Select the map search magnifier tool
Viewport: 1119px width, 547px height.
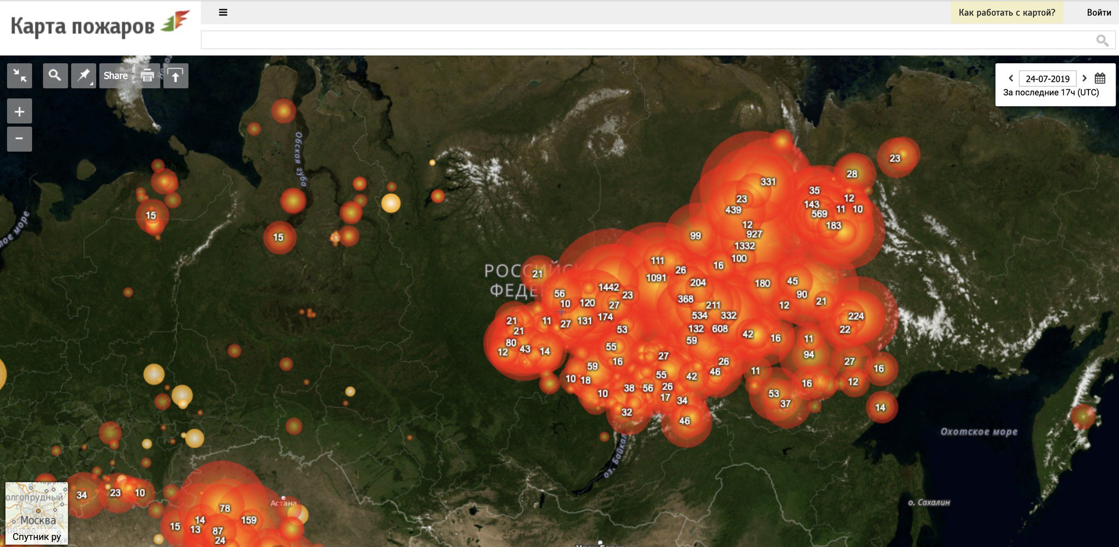tap(55, 75)
